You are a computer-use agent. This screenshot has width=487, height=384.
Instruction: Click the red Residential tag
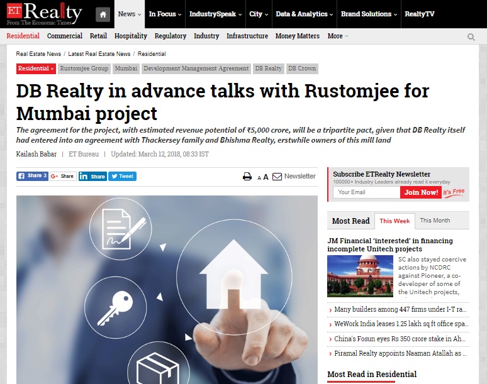click(x=36, y=69)
